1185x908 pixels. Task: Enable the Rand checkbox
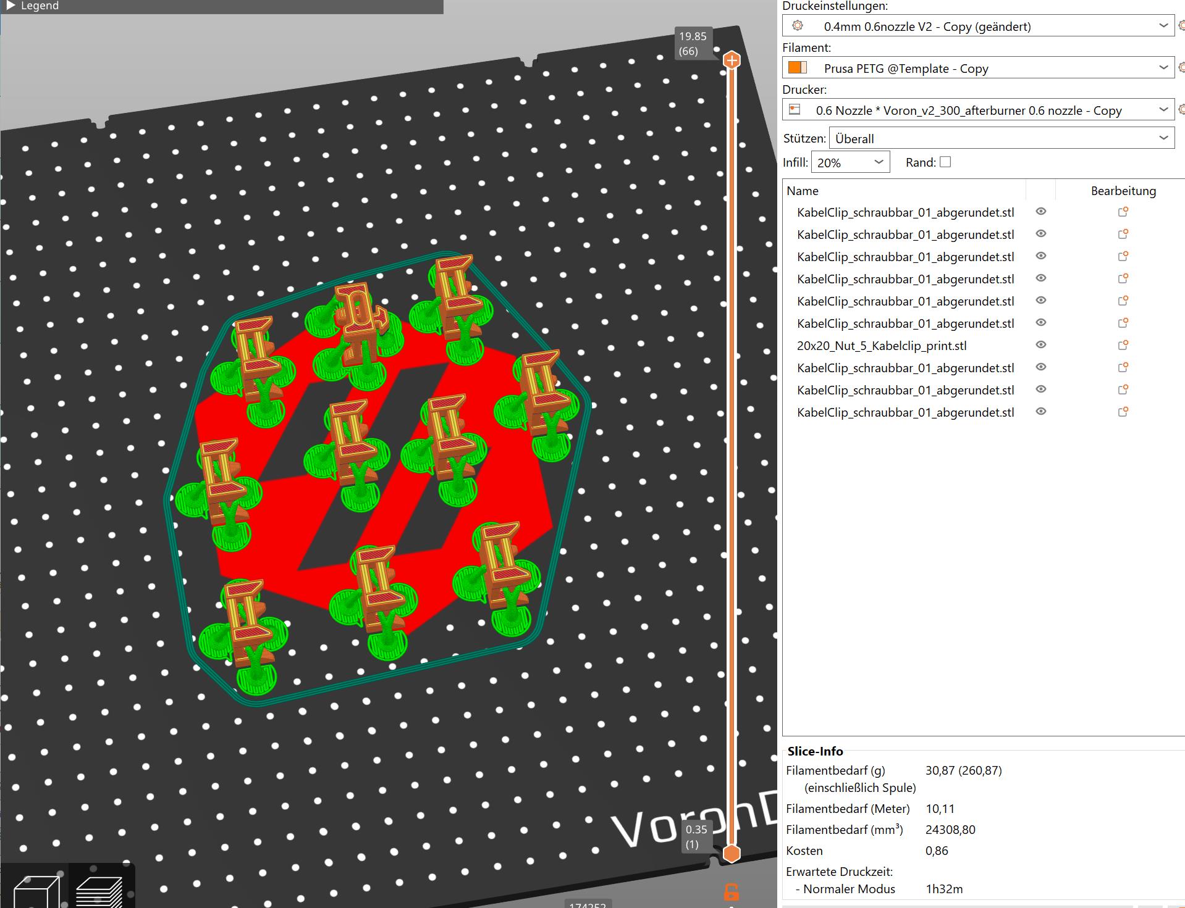[945, 162]
